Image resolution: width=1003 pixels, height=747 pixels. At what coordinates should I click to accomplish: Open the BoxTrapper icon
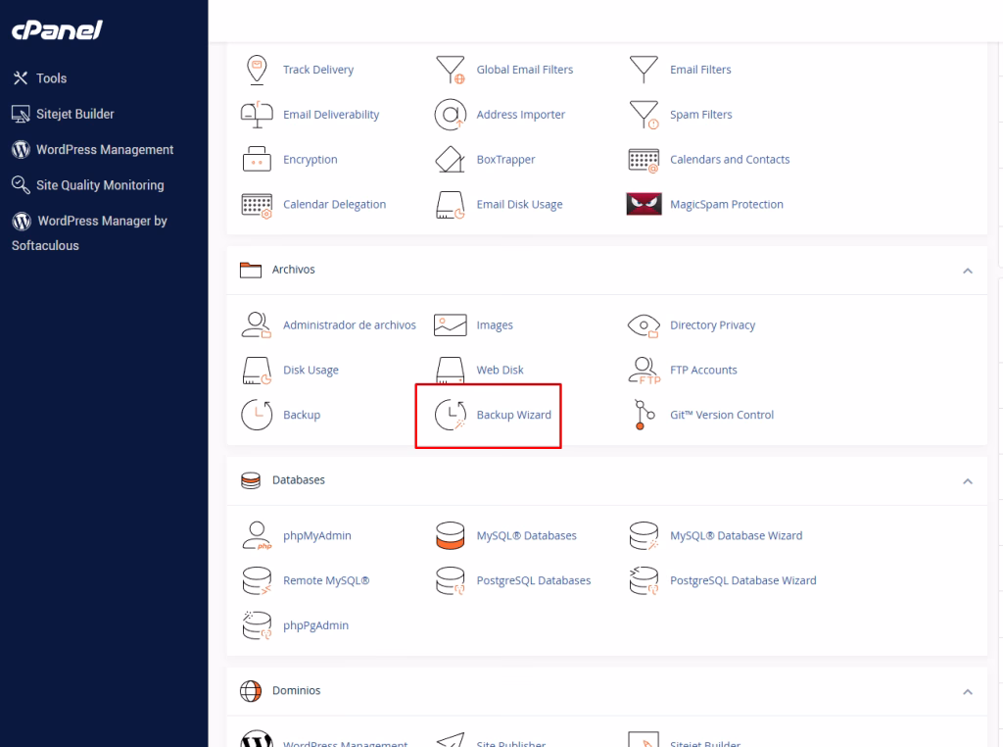[450, 159]
